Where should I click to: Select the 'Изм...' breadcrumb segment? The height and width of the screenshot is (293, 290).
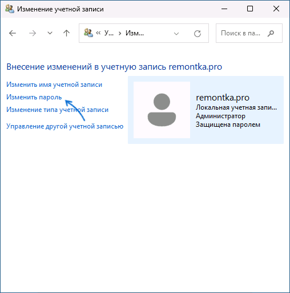point(135,33)
